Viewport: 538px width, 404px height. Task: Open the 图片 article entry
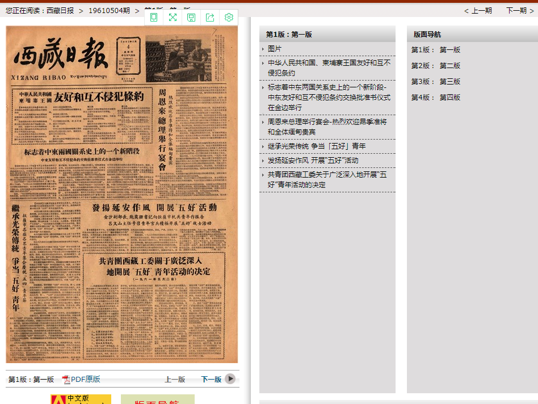tap(275, 49)
